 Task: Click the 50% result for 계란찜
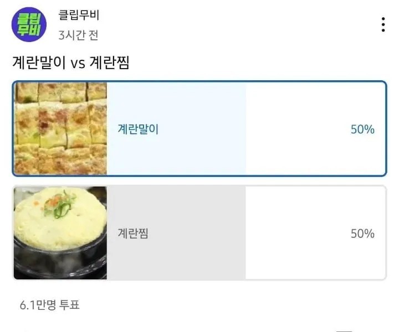coord(362,234)
